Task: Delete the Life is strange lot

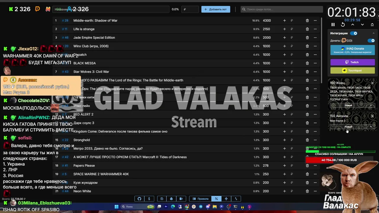Action: point(307,29)
